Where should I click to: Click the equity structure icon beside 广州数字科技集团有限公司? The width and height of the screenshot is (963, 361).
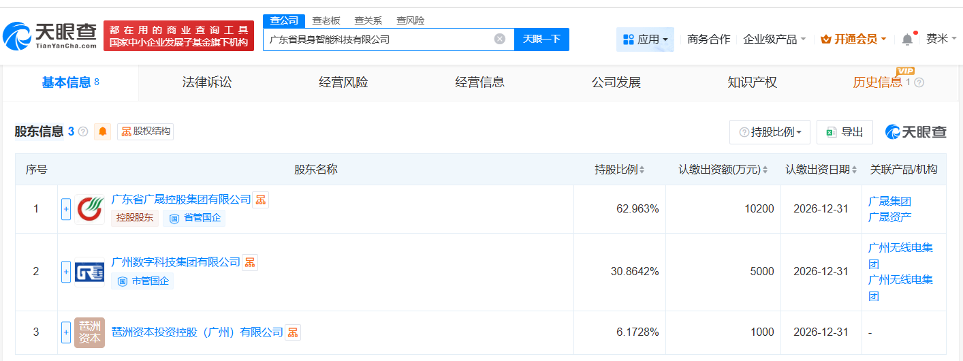click(250, 262)
